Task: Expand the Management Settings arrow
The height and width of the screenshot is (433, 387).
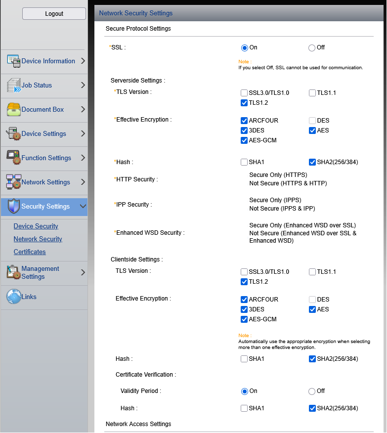Action: [83, 273]
